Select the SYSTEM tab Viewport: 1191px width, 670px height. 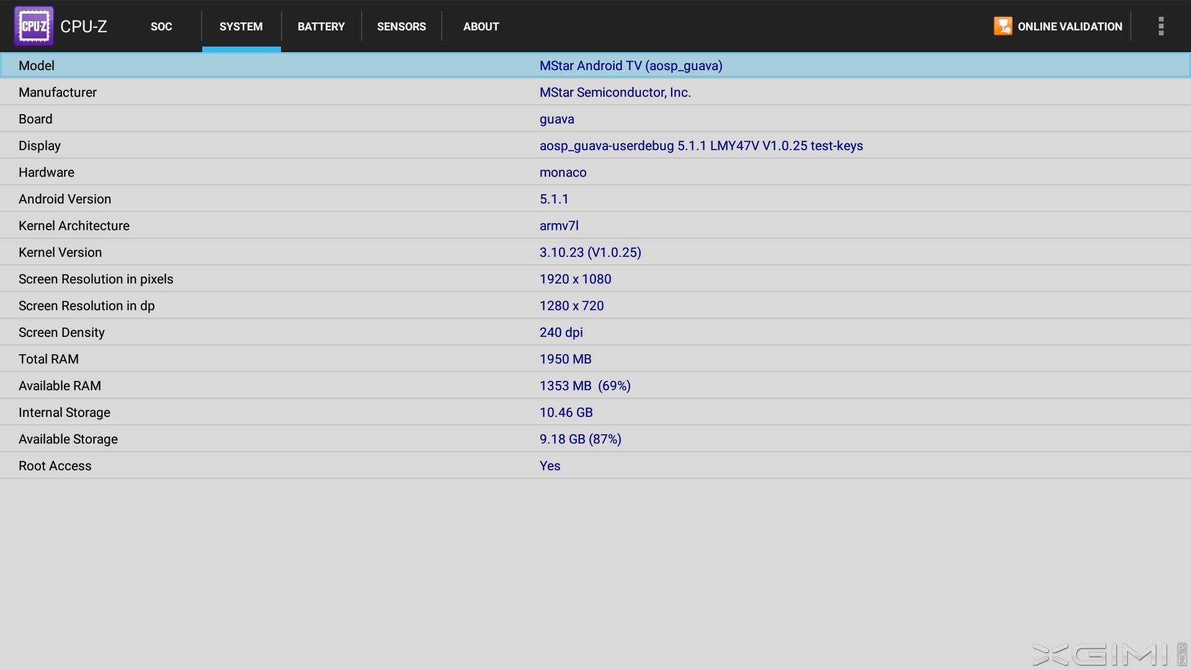[x=241, y=27]
